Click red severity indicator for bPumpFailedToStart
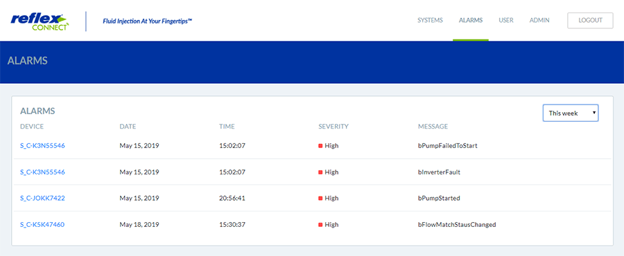This screenshot has height=256, width=624. pyautogui.click(x=320, y=146)
